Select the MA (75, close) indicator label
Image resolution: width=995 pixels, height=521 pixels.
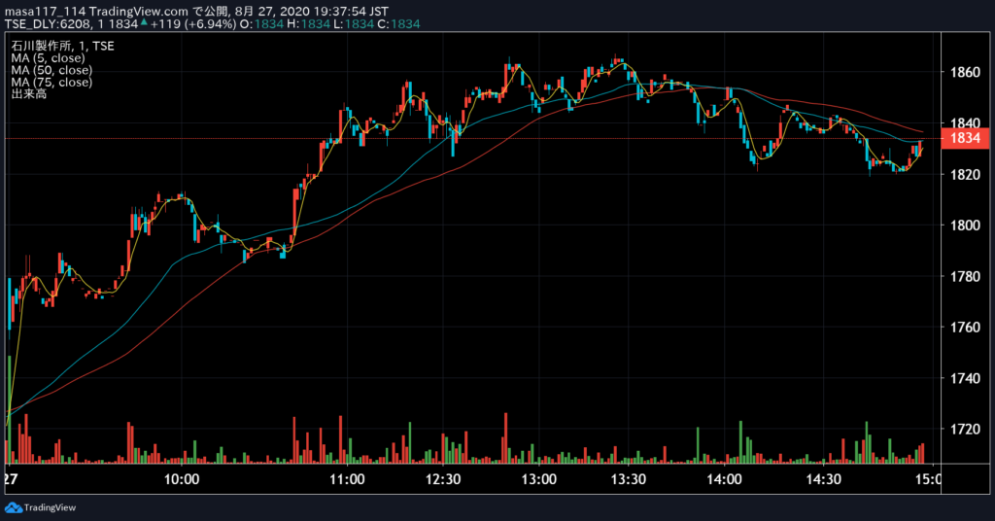point(51,82)
